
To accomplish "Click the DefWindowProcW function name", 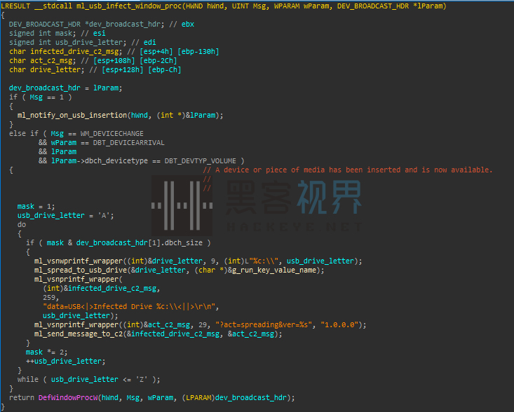I will (x=68, y=397).
